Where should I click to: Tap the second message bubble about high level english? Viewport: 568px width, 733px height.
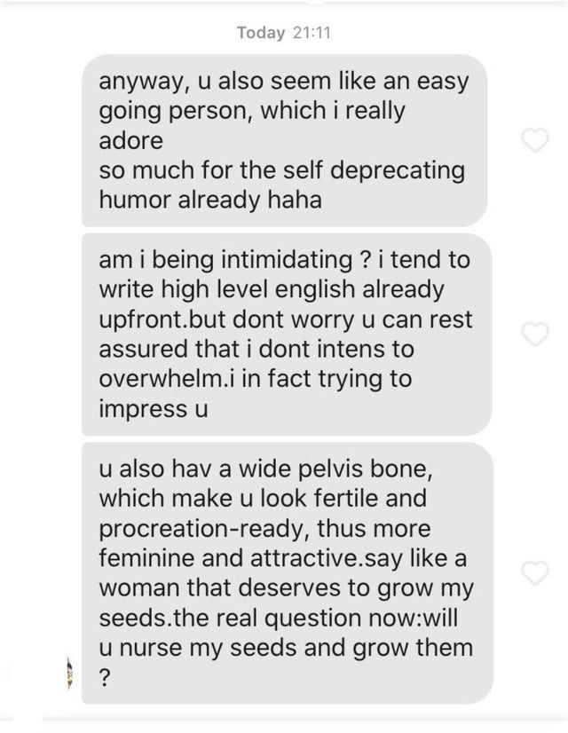pyautogui.click(x=287, y=335)
